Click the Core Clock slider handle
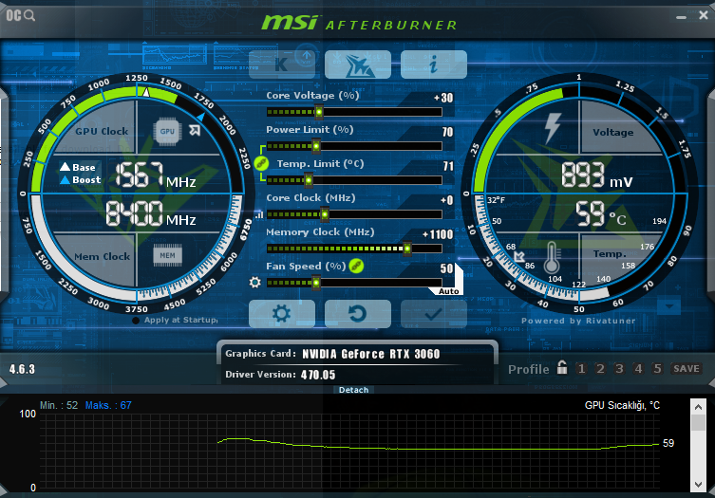Screen dimensions: 715x498 click(325, 214)
